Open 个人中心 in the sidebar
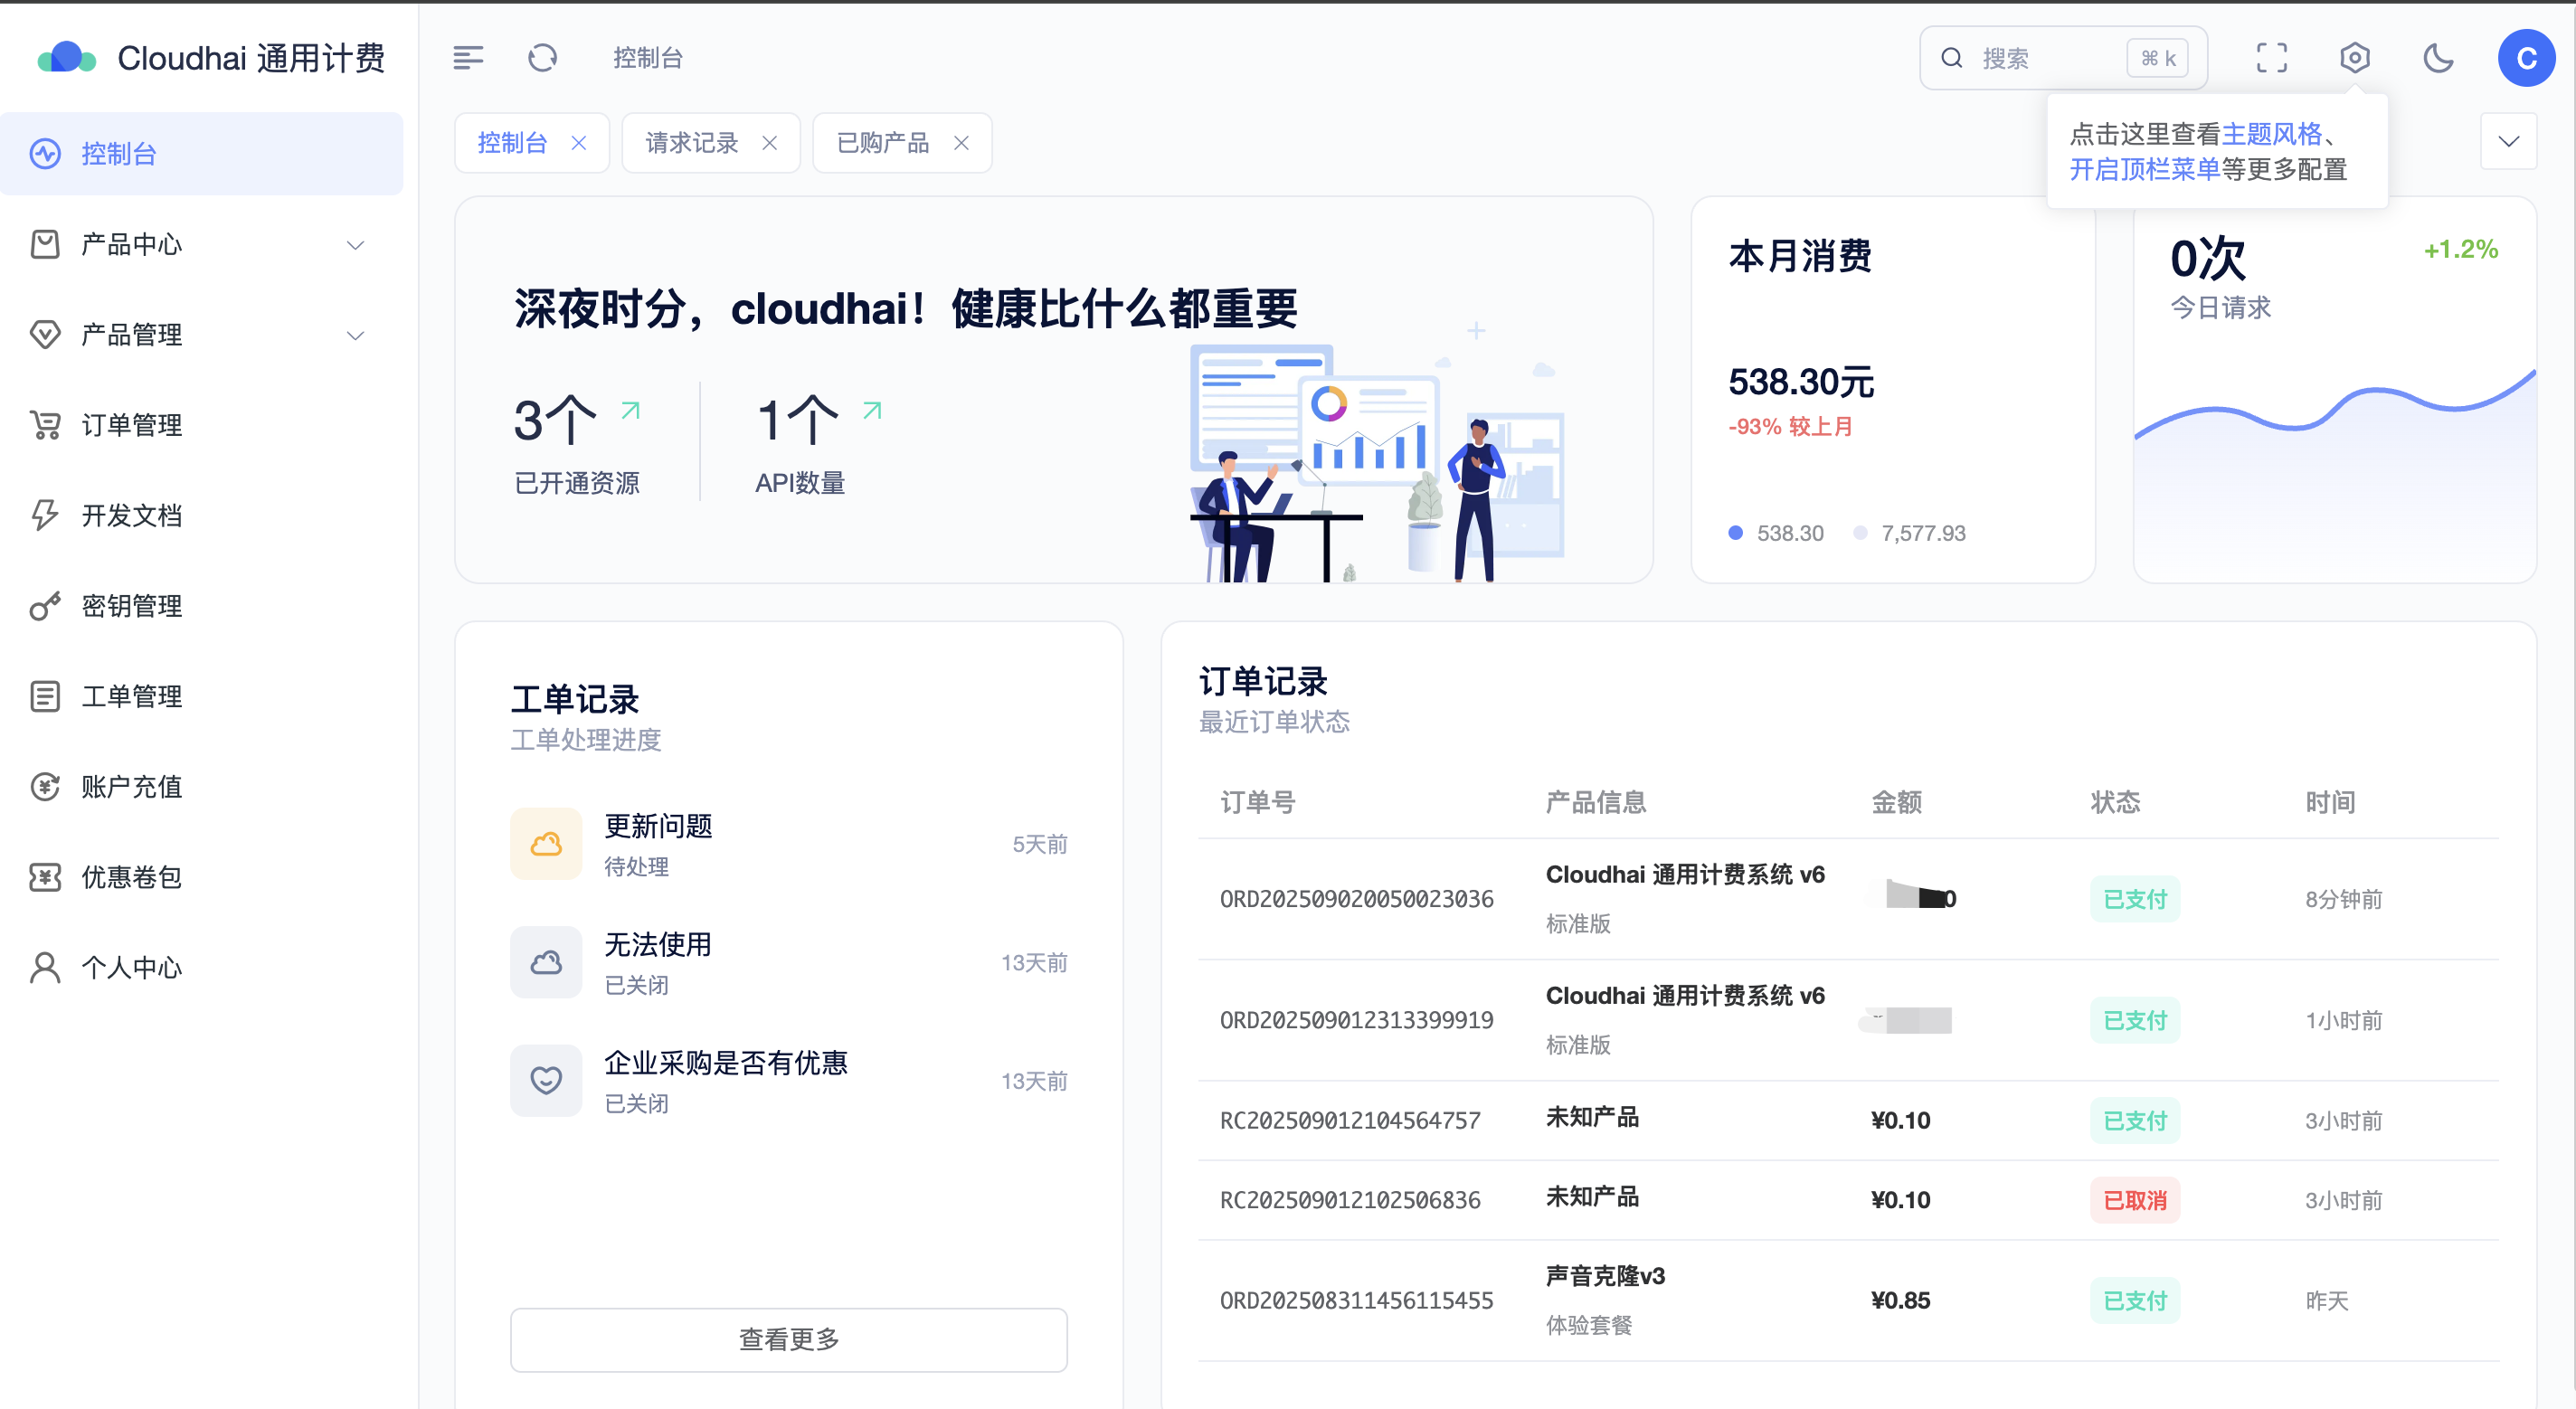 [x=201, y=968]
